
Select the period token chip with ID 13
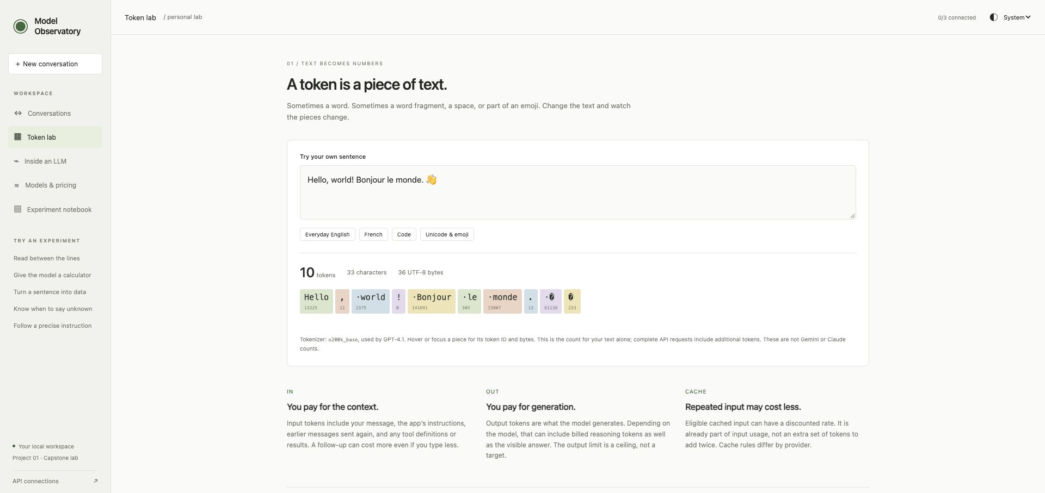coord(531,301)
